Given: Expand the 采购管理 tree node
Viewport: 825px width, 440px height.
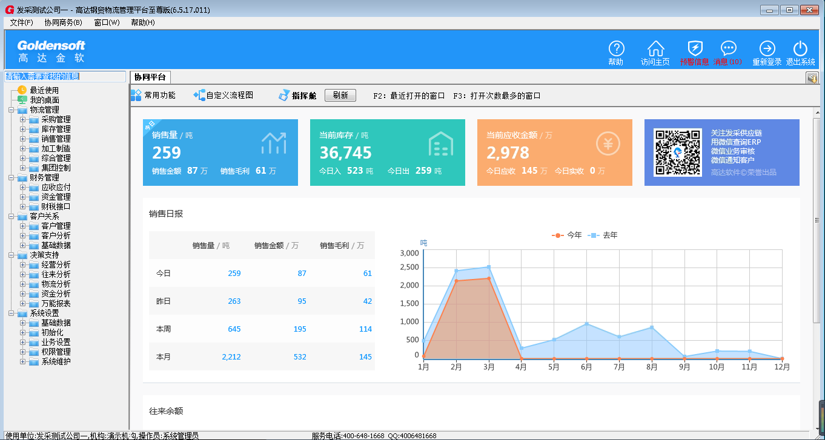Looking at the screenshot, I should 23,119.
